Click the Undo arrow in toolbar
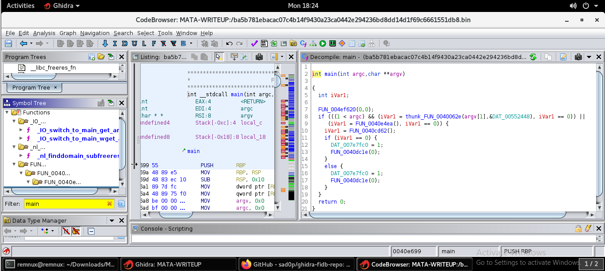Screen dimensions: 605x271 tap(229, 43)
